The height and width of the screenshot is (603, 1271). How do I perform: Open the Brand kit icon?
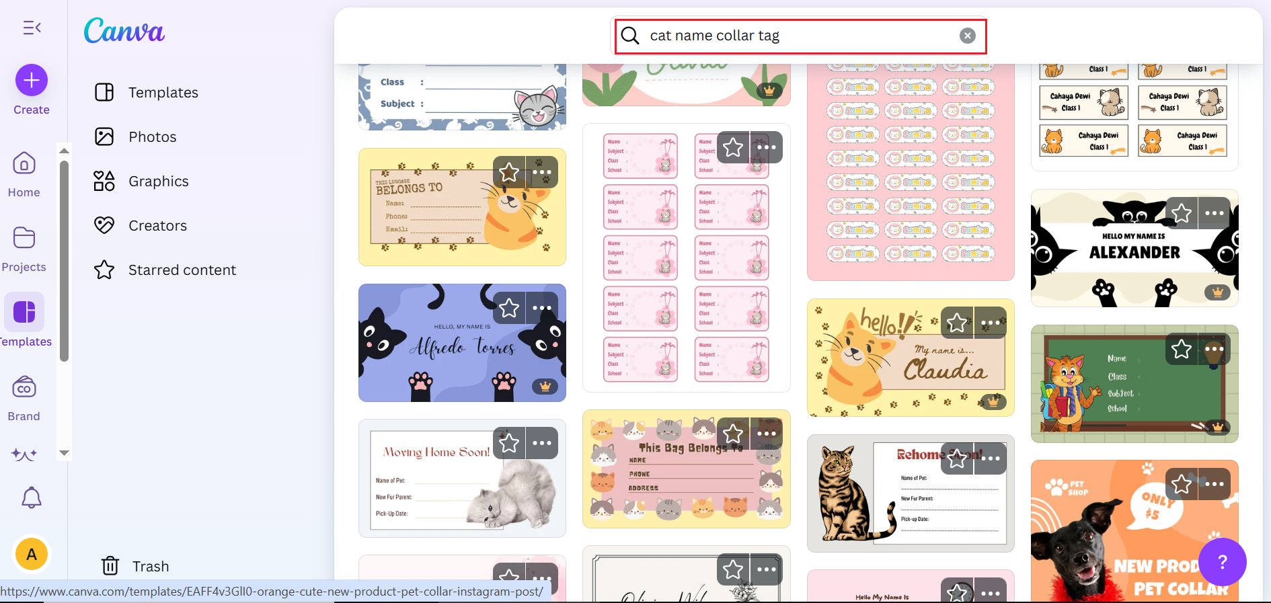coord(24,388)
